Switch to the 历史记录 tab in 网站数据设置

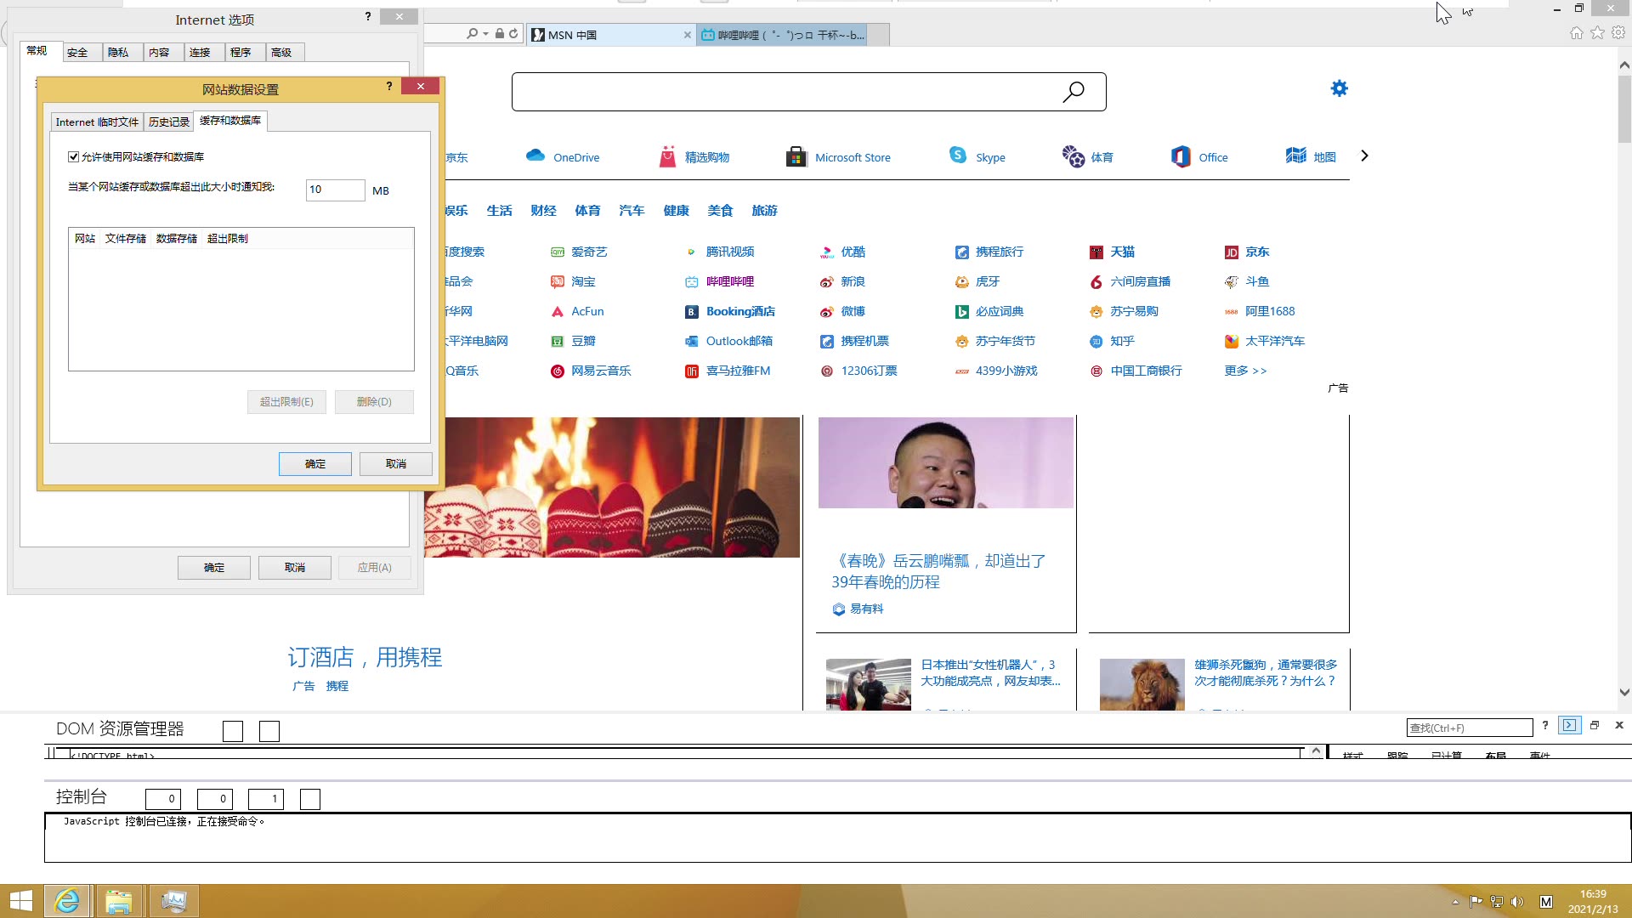coord(168,121)
